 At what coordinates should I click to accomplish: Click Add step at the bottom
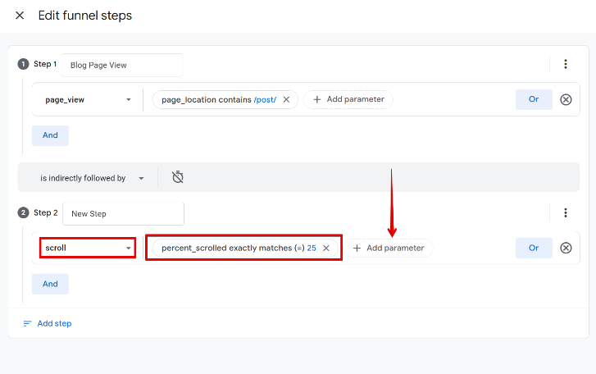48,323
